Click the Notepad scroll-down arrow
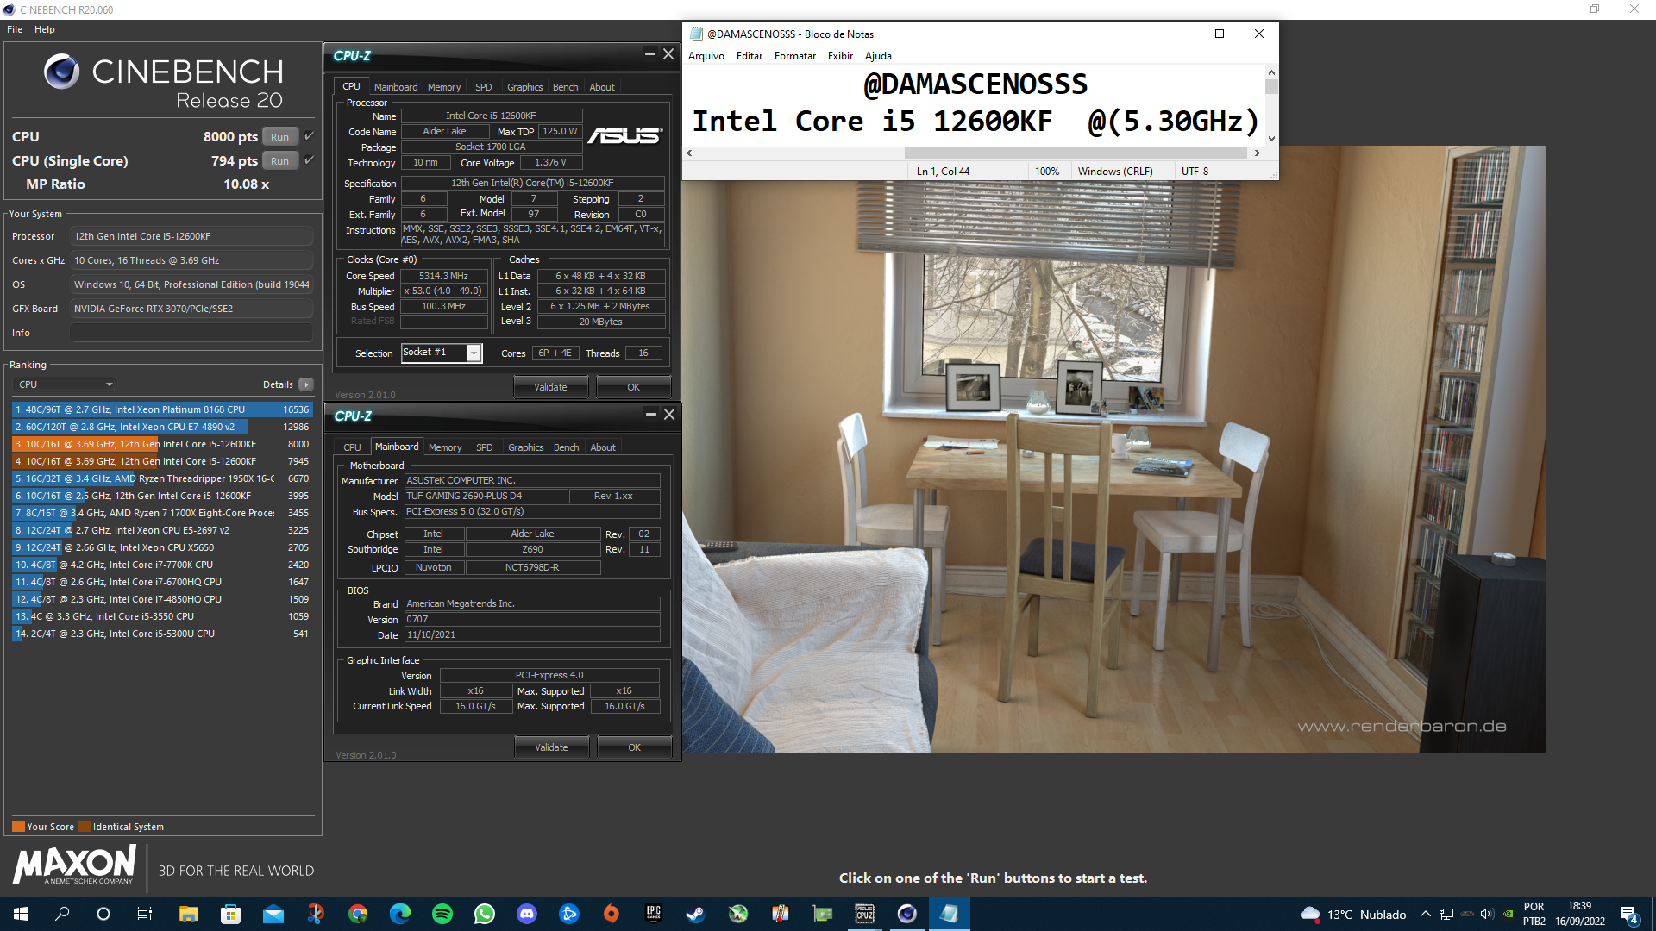The image size is (1656, 931). [1271, 138]
